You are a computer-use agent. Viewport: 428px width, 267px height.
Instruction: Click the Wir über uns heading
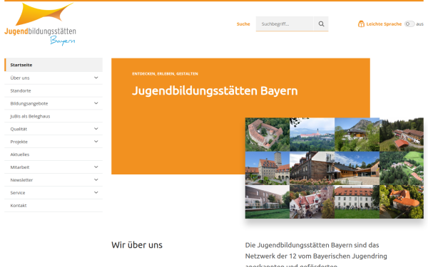click(137, 245)
